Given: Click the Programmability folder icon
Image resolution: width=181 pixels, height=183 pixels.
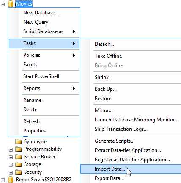Looking at the screenshot, I should (x=18, y=149).
